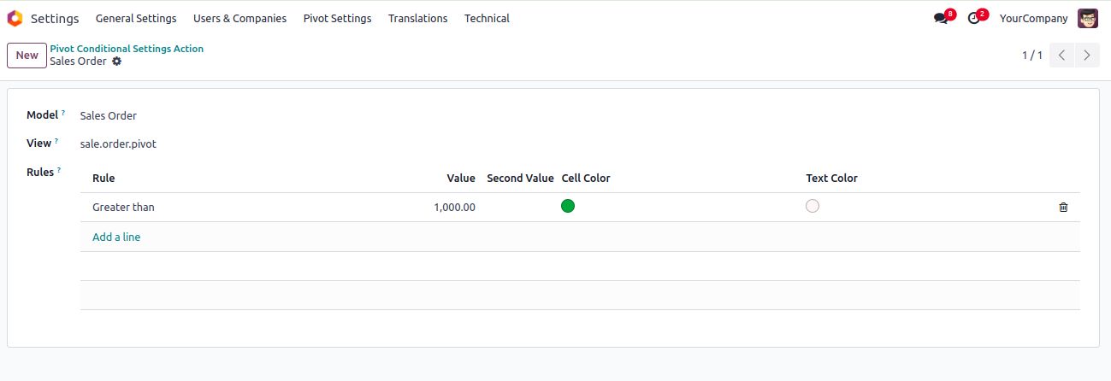The height and width of the screenshot is (381, 1111).
Task: Open the Technical menu
Action: point(487,18)
